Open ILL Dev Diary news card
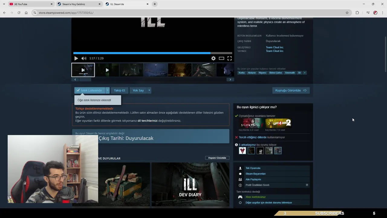387x218 pixels. click(x=190, y=184)
